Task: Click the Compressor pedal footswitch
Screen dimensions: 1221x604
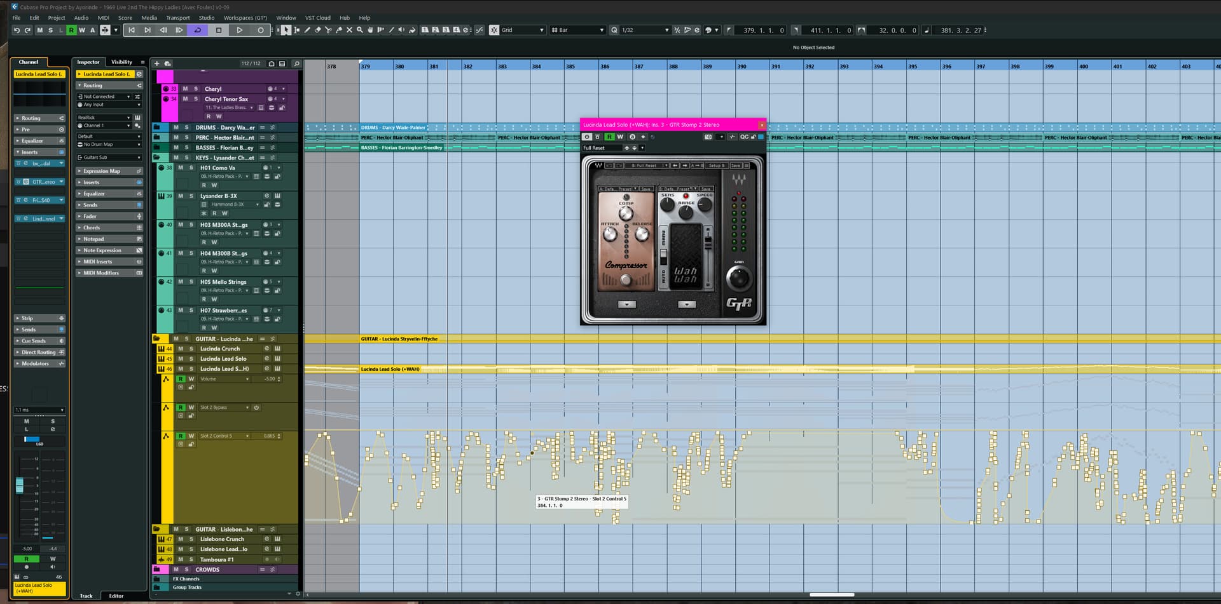Action: (626, 279)
